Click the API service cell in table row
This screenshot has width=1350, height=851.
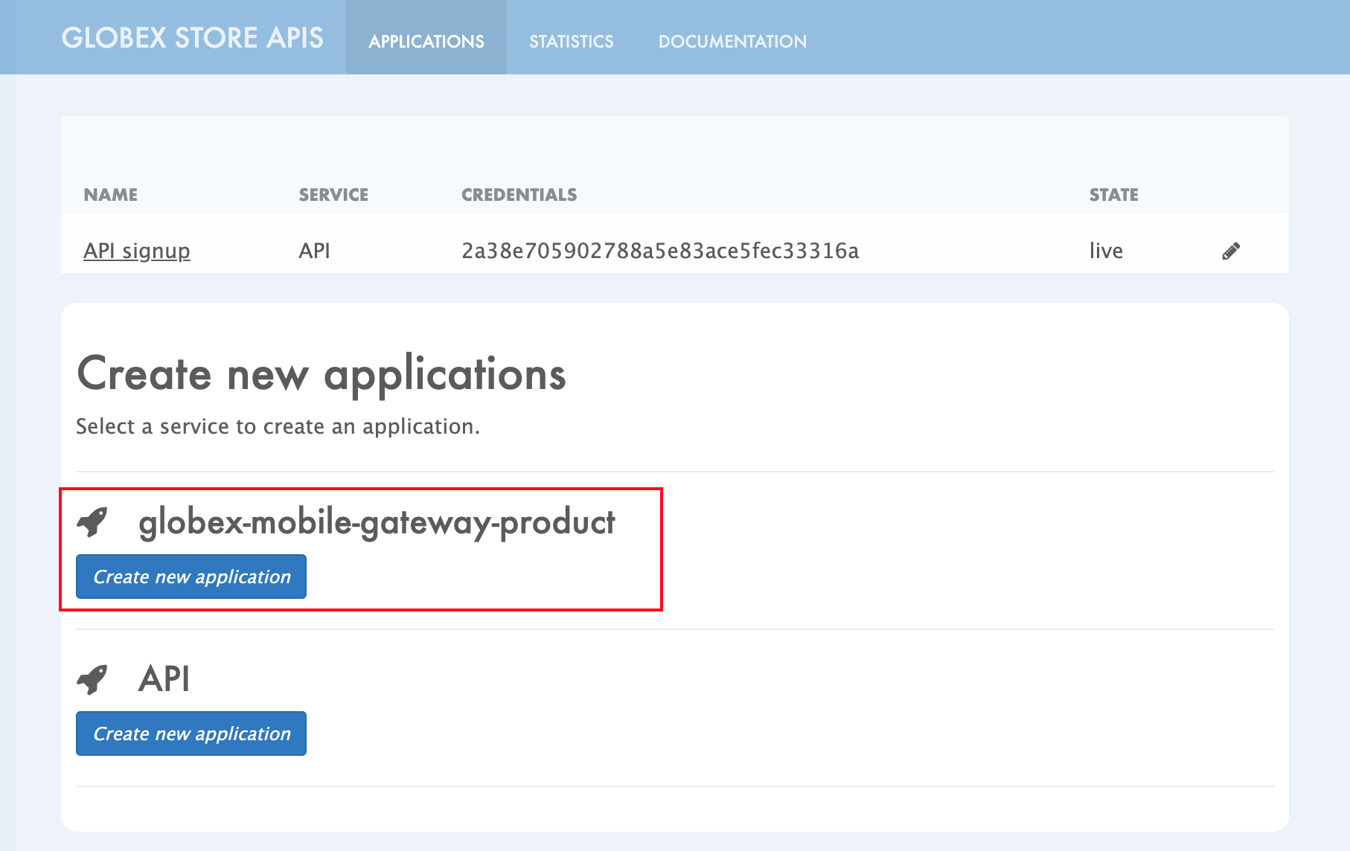coord(314,251)
